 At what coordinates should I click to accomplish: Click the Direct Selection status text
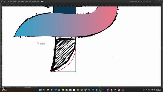click(28, 87)
